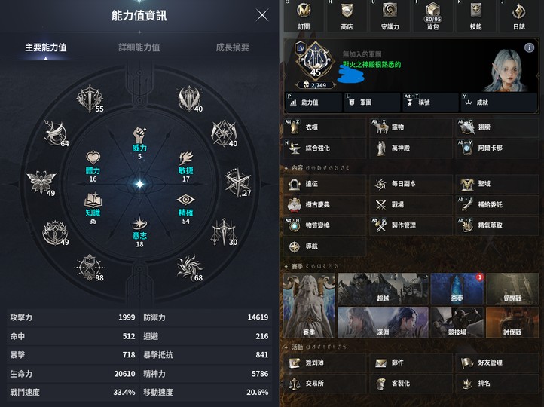This screenshot has width=544, height=407.
Task: Open the 每日副本 daily dungeon entry
Action: click(x=411, y=184)
